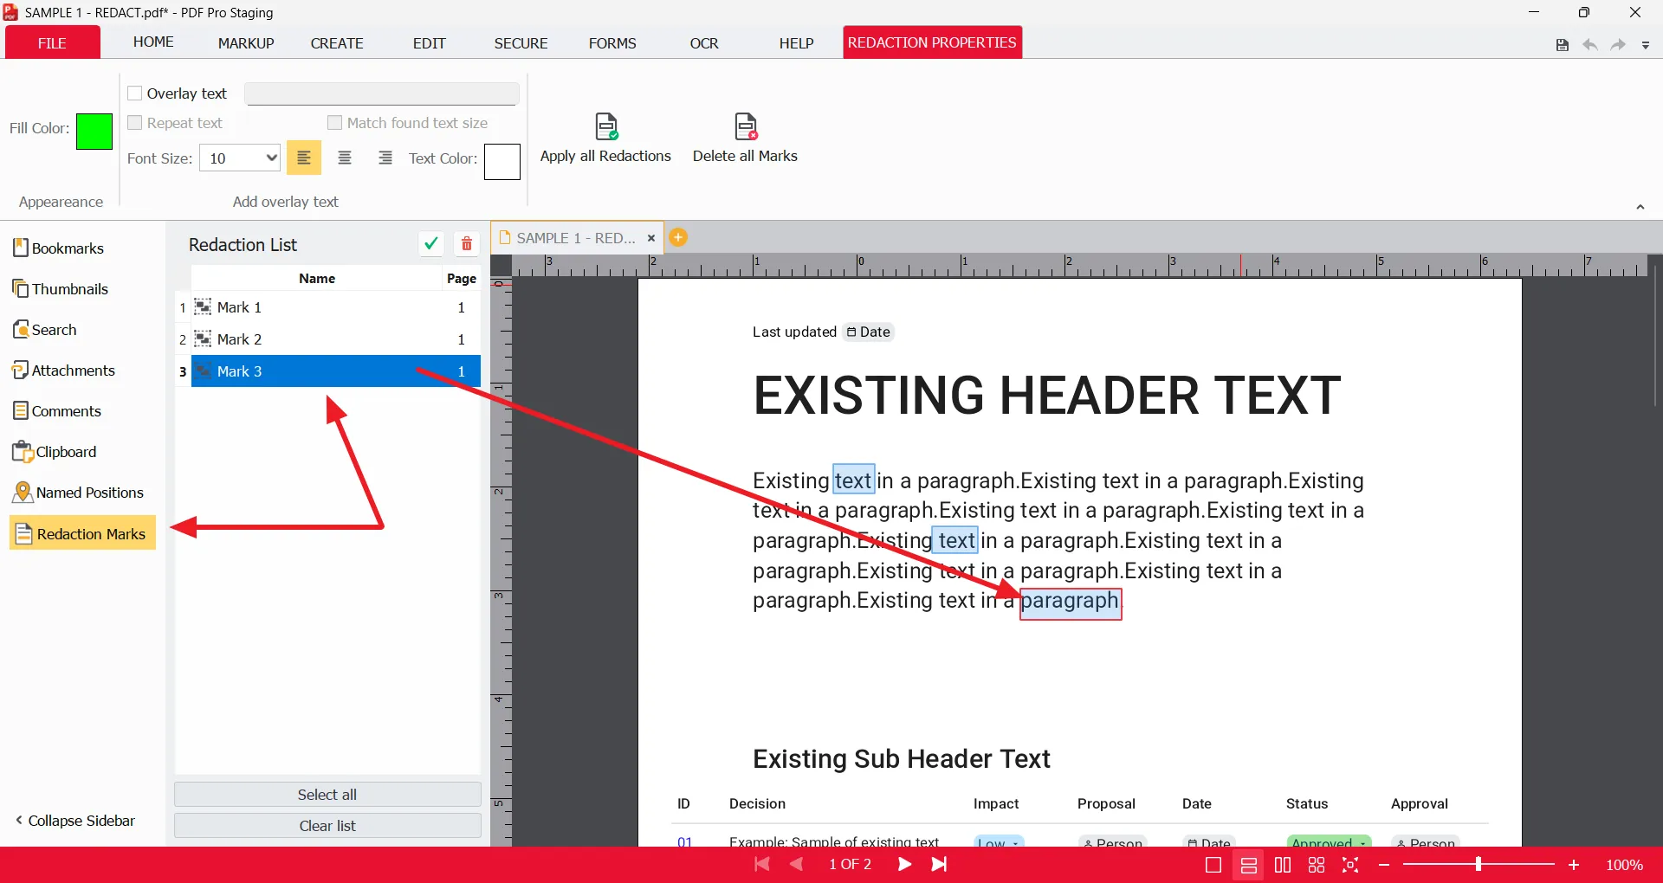Apply redactions using green checkmark in Redaction List

(x=430, y=244)
